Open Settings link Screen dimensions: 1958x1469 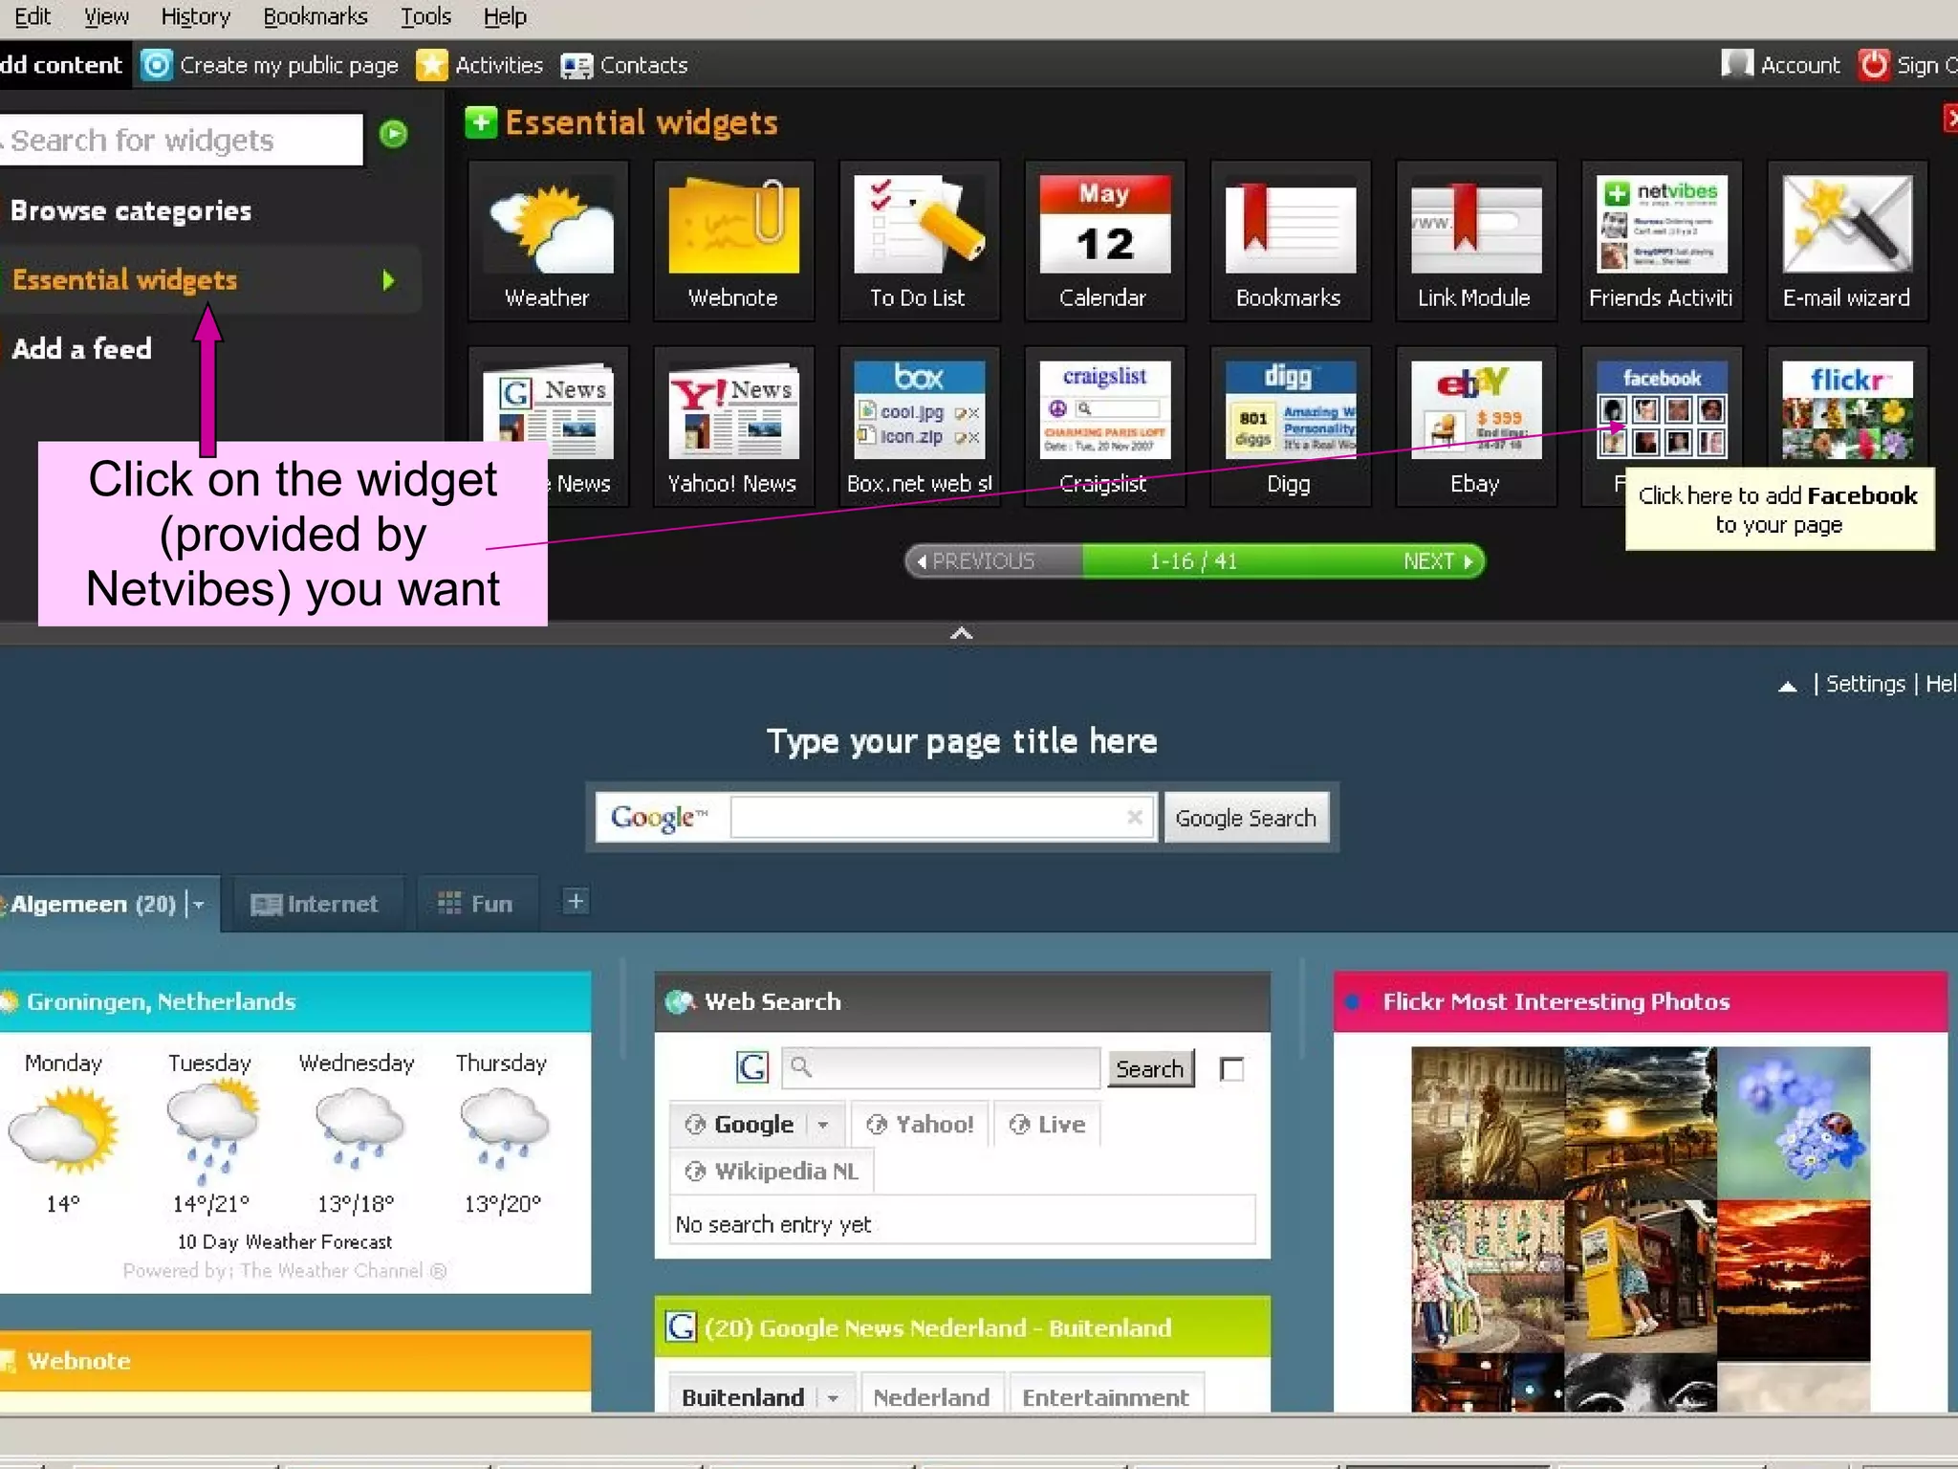(1865, 685)
